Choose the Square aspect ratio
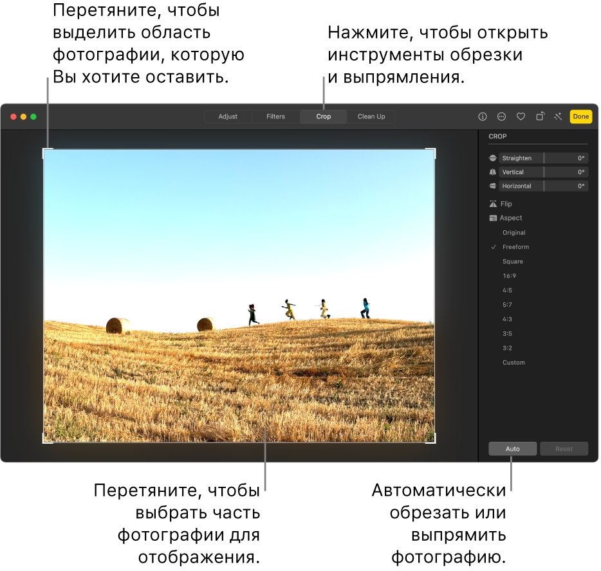601x571 pixels. tap(513, 262)
